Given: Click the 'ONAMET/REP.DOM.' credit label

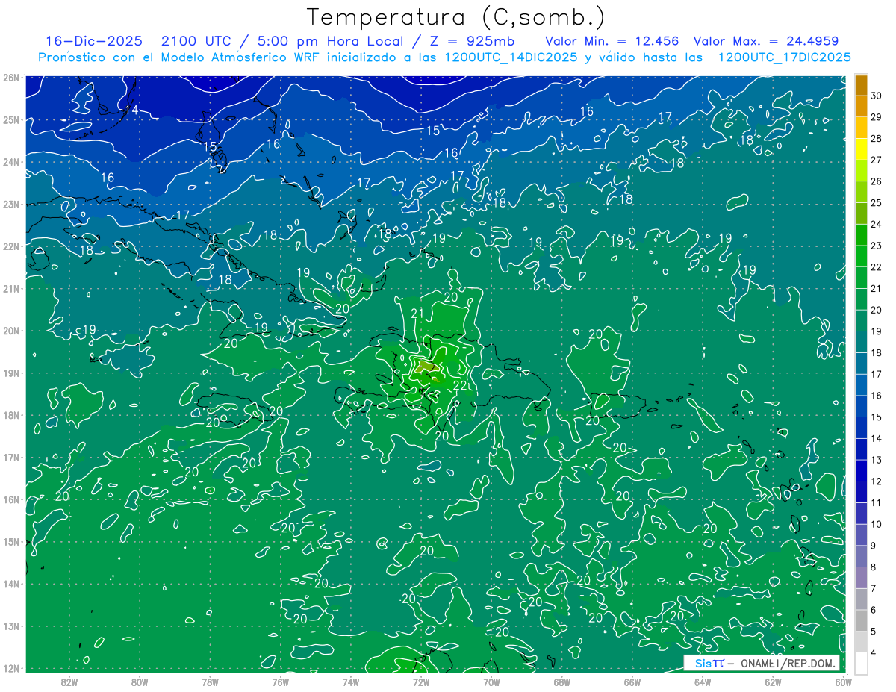Looking at the screenshot, I should click(x=786, y=663).
